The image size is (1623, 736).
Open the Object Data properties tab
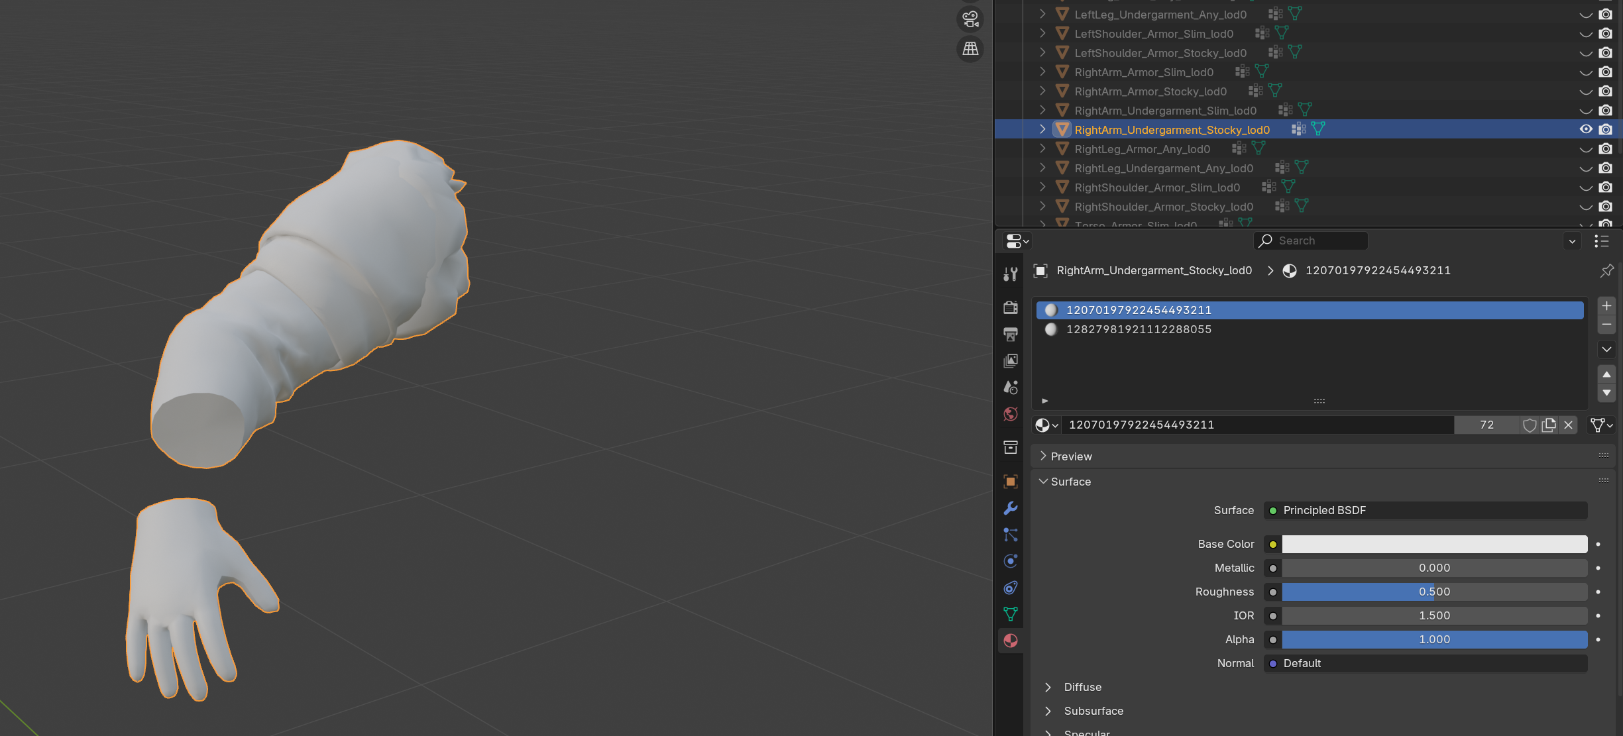coord(1010,614)
